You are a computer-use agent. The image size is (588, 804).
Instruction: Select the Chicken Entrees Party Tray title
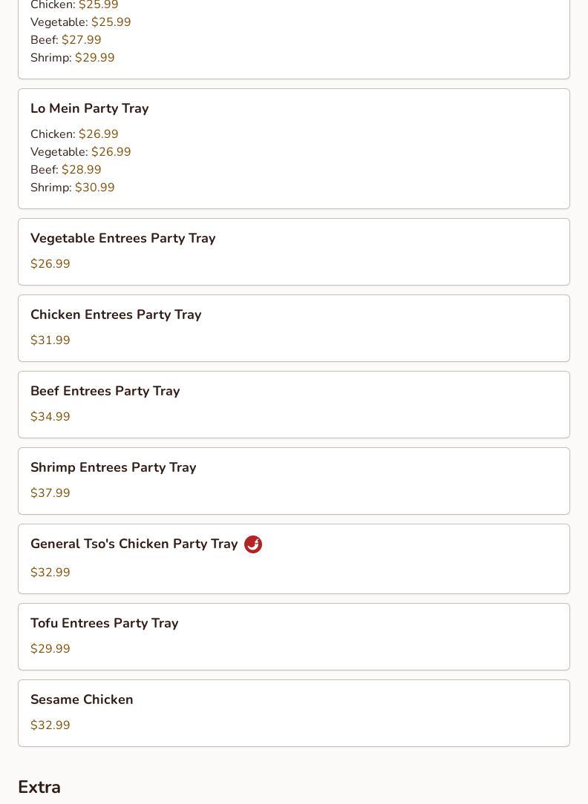[116, 314]
